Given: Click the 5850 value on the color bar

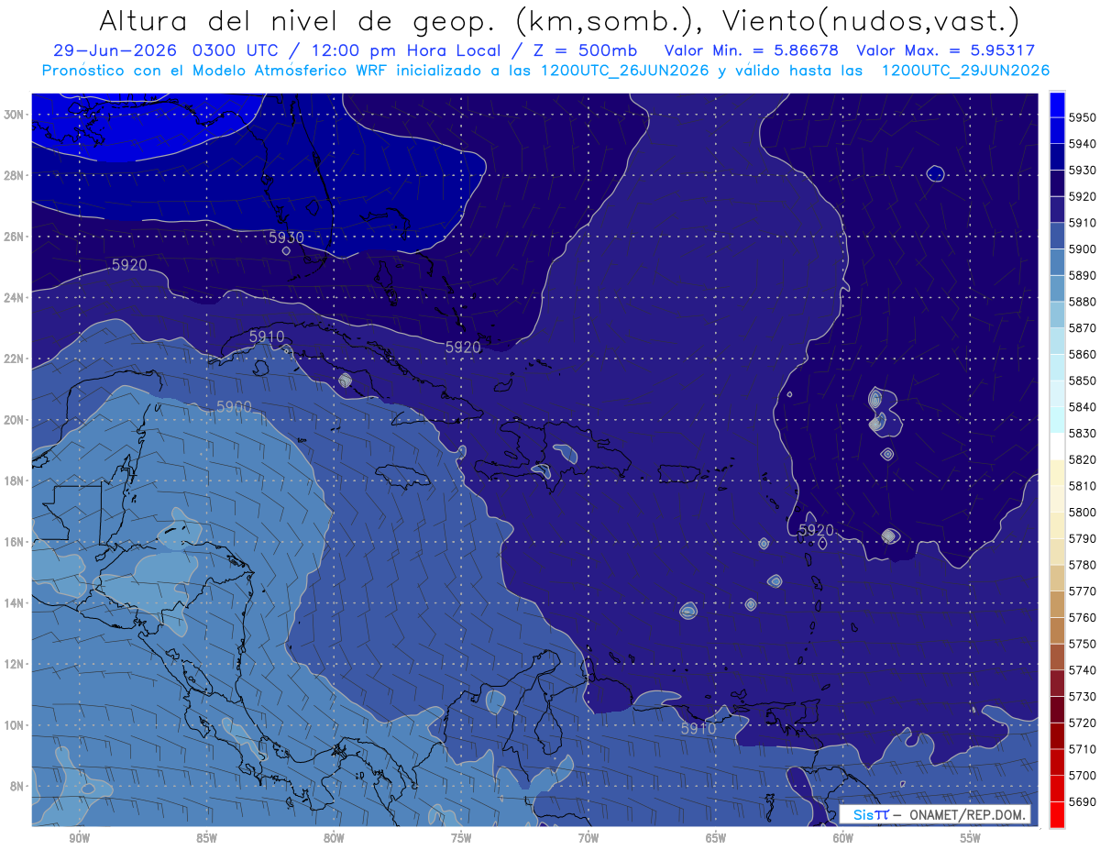Looking at the screenshot, I should point(1082,381).
